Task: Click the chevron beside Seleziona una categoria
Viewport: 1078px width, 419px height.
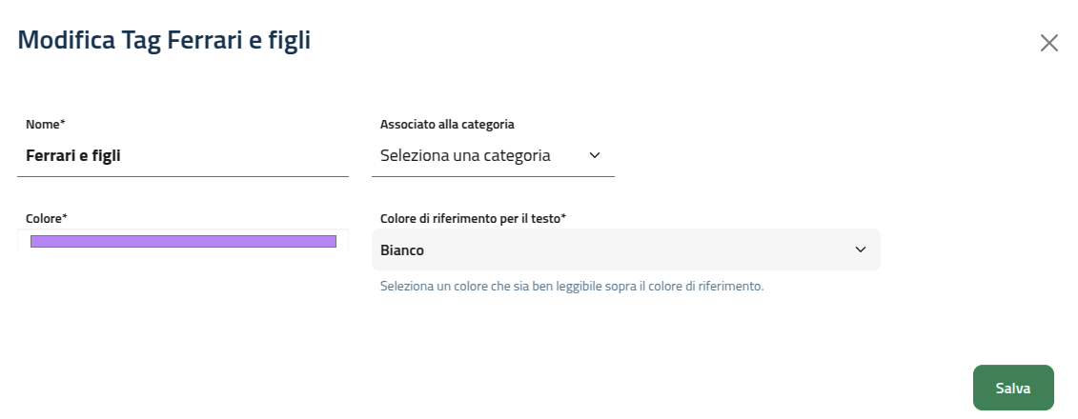Action: [595, 155]
